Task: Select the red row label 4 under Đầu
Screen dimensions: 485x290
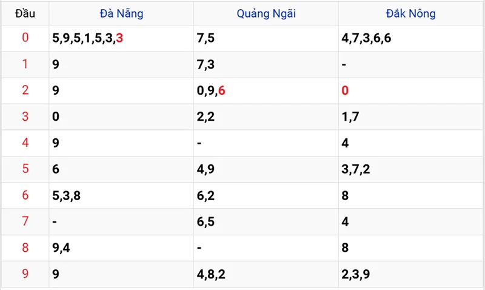Action: [x=25, y=143]
